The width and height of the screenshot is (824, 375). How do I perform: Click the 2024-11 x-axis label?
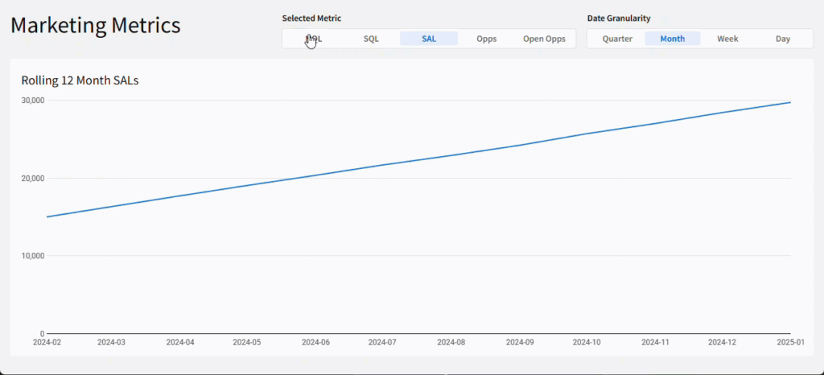pyautogui.click(x=655, y=342)
